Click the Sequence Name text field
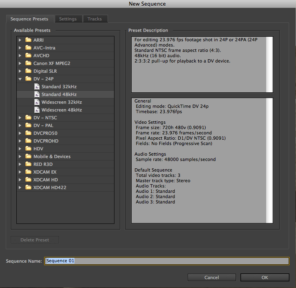Image resolution: width=296 pixels, height=288 pixels. (x=167, y=261)
